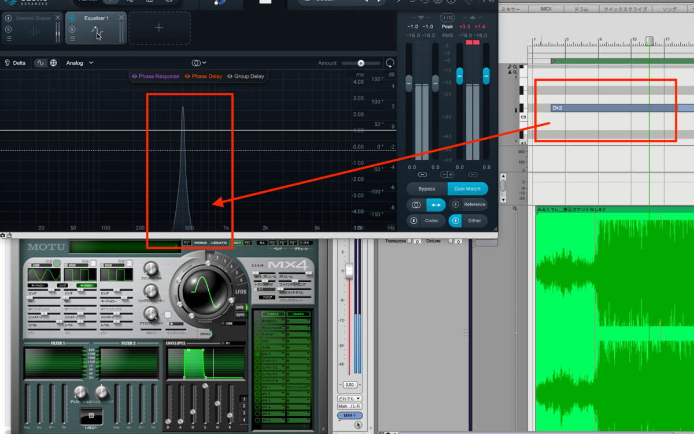This screenshot has height=434, width=694.
Task: Open the どれでも dropdown in channel strip
Action: [349, 398]
